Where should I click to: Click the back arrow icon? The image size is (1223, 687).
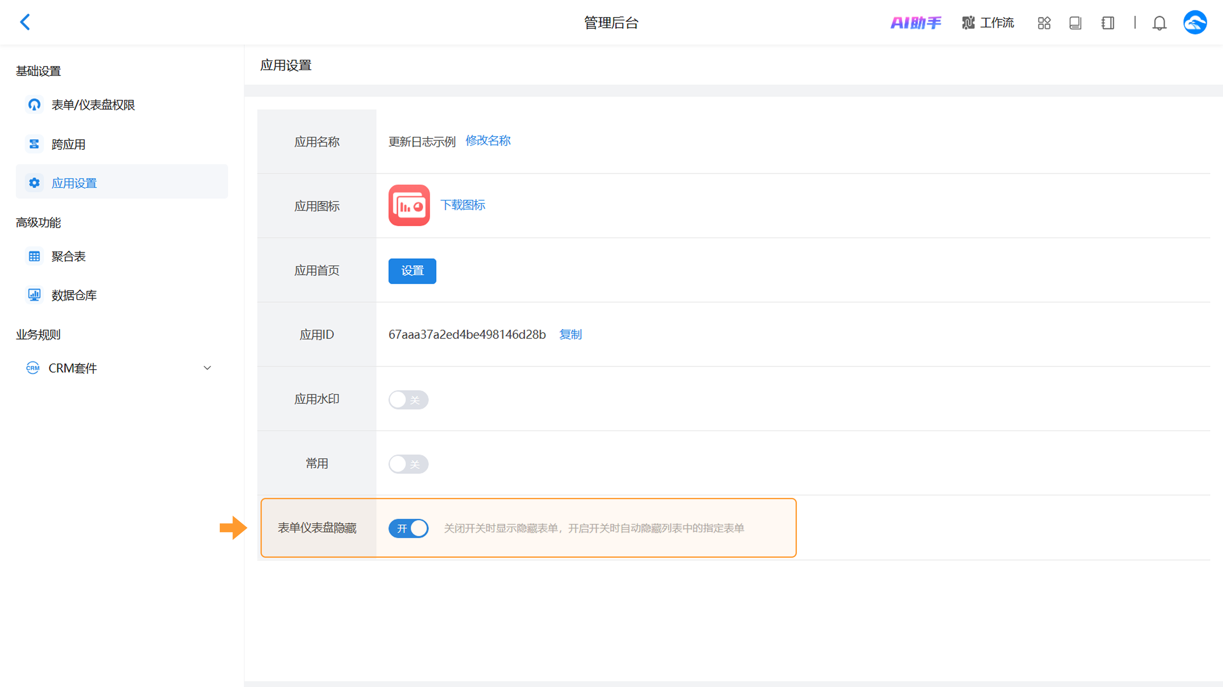(25, 22)
